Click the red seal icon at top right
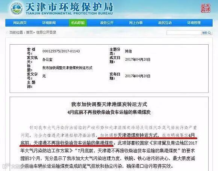The image size is (218, 171). click(x=206, y=8)
